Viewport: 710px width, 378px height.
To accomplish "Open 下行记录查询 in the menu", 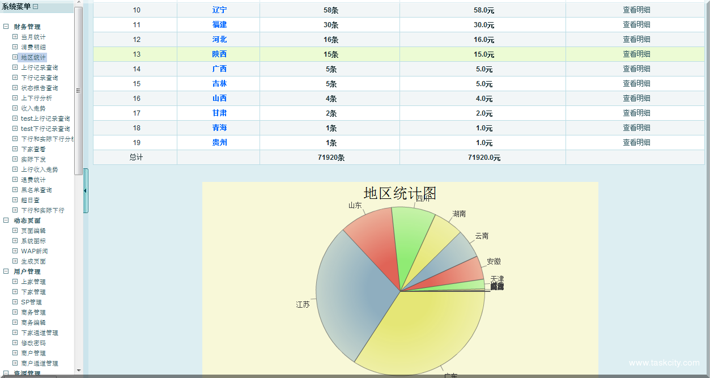I will click(40, 78).
